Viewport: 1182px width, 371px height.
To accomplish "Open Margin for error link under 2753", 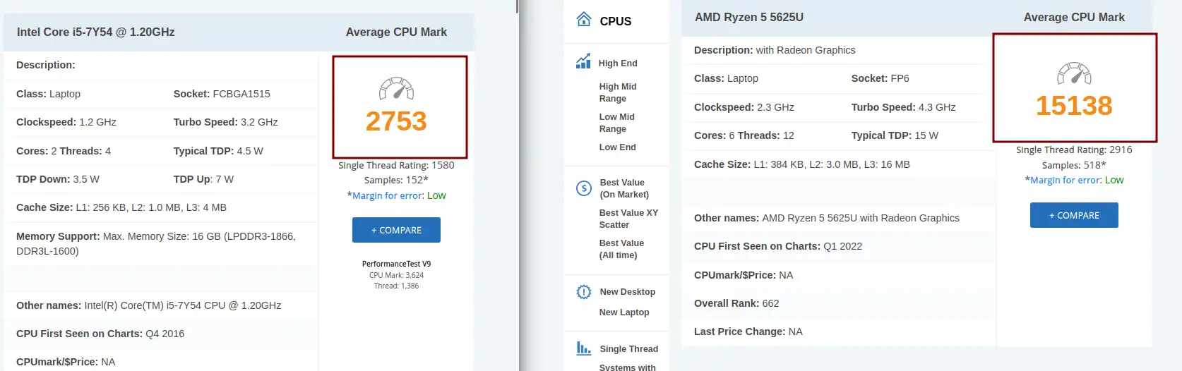I will coord(388,195).
